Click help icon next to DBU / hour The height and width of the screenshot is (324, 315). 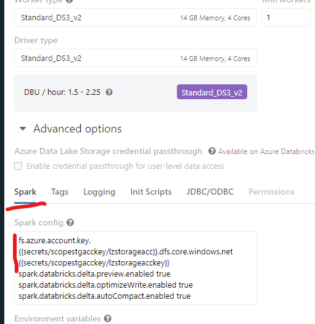coord(109,92)
